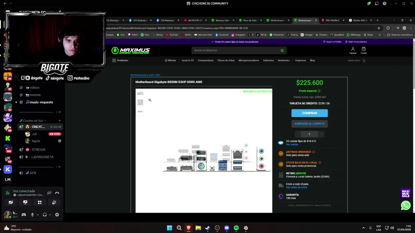
Task: Open Todos los marcadores folder
Action: 400,35
